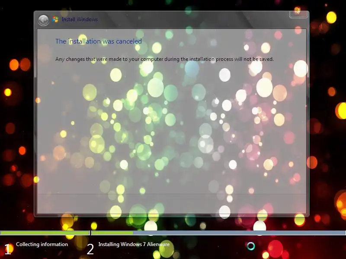Viewport: 346px width, 259px height.
Task: Click the 'Collecting information' step label
Action: pyautogui.click(x=42, y=244)
